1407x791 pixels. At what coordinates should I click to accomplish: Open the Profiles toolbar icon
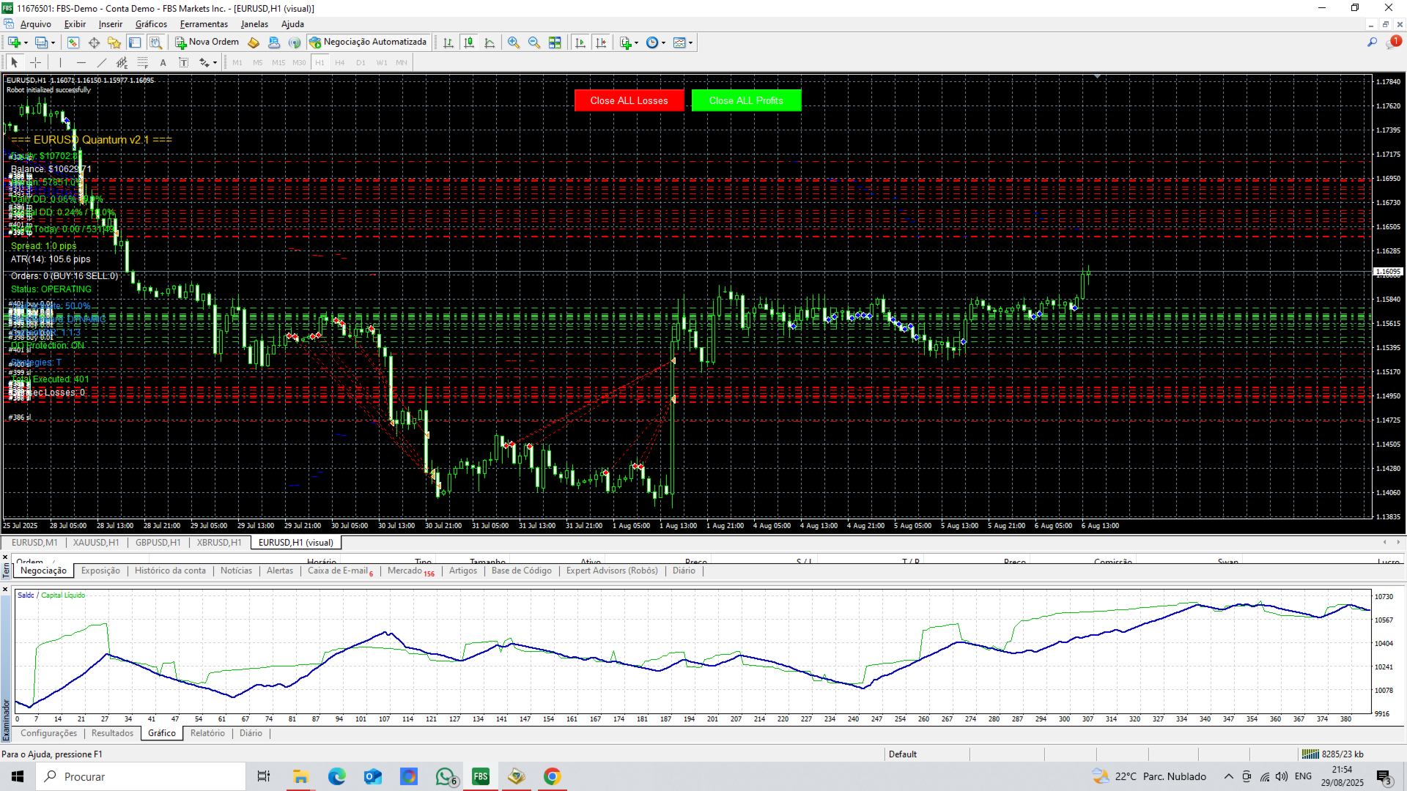pos(42,42)
